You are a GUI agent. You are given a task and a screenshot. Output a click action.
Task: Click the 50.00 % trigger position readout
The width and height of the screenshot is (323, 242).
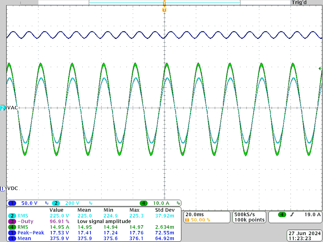pyautogui.click(x=199, y=220)
